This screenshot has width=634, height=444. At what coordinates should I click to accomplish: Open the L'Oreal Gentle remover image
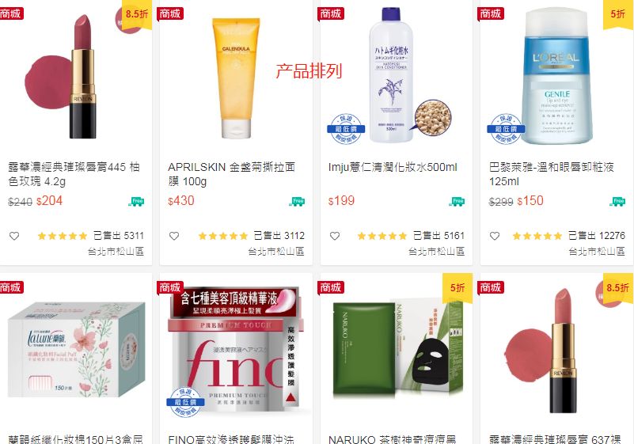click(557, 76)
